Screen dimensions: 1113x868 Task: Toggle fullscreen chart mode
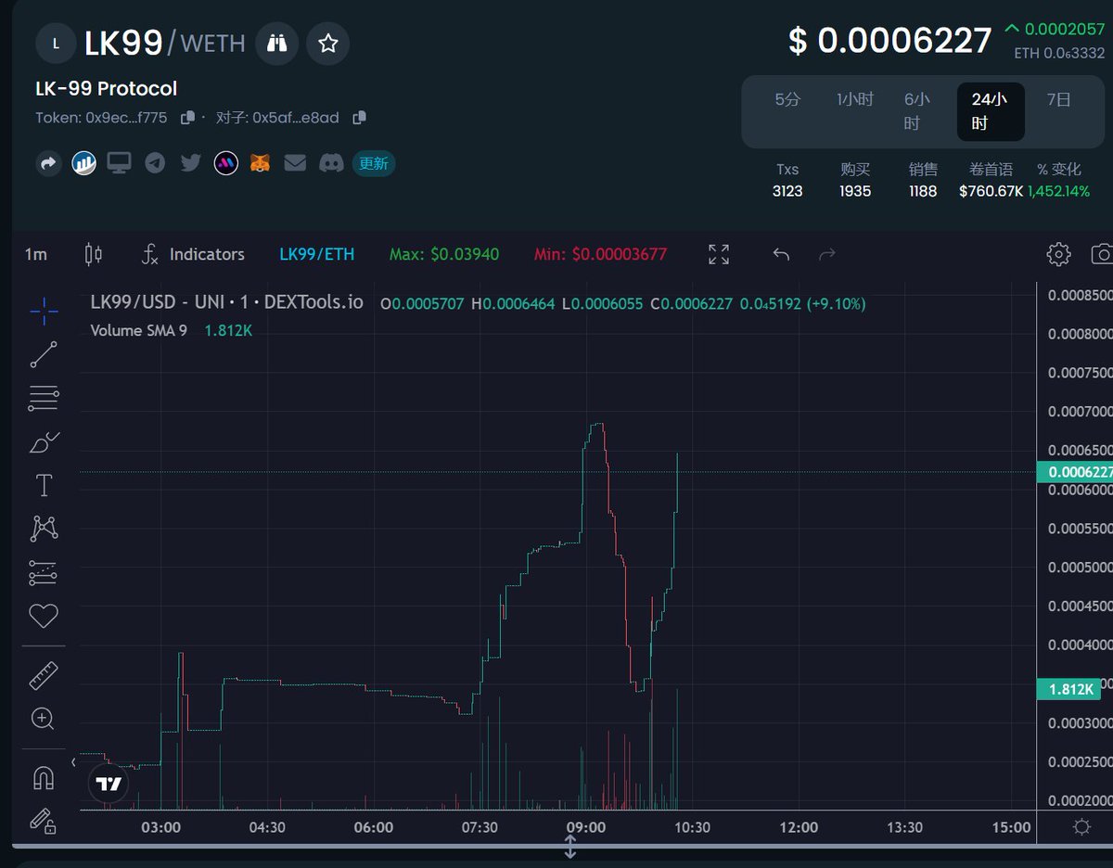tap(719, 254)
